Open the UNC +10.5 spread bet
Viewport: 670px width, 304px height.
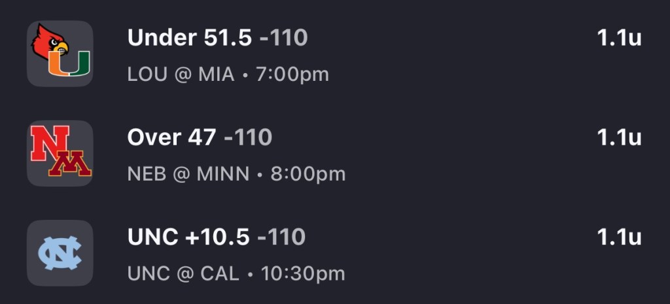(x=188, y=237)
